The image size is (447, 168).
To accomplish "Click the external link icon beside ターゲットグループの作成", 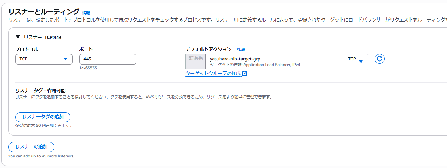I will [245, 74].
